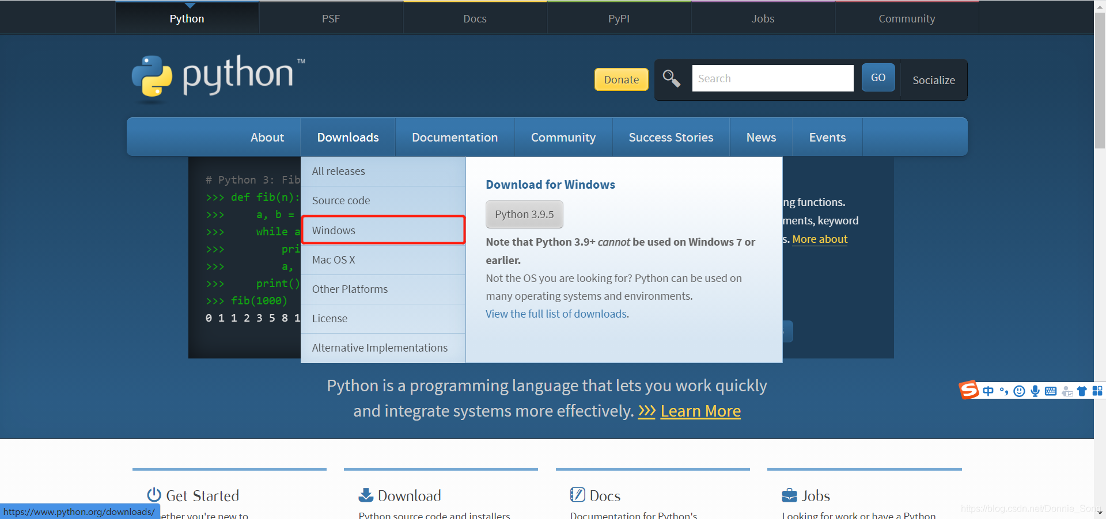This screenshot has height=519, width=1106.
Task: Click the GO search button
Action: coord(878,78)
